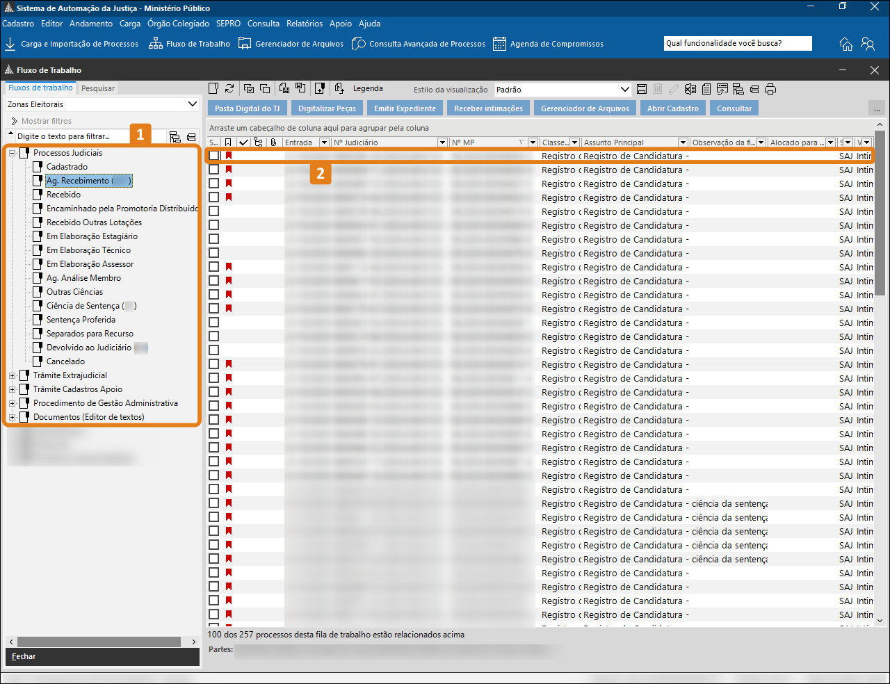Open the Órgão Colegiado menu
Image resolution: width=890 pixels, height=684 pixels.
point(178,24)
